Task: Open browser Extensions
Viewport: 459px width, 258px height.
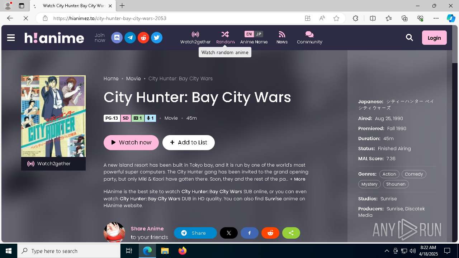Action: [355, 18]
